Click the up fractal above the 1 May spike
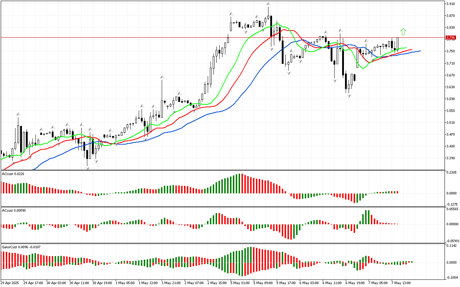Screen dimensions: 460x287 point(162,77)
